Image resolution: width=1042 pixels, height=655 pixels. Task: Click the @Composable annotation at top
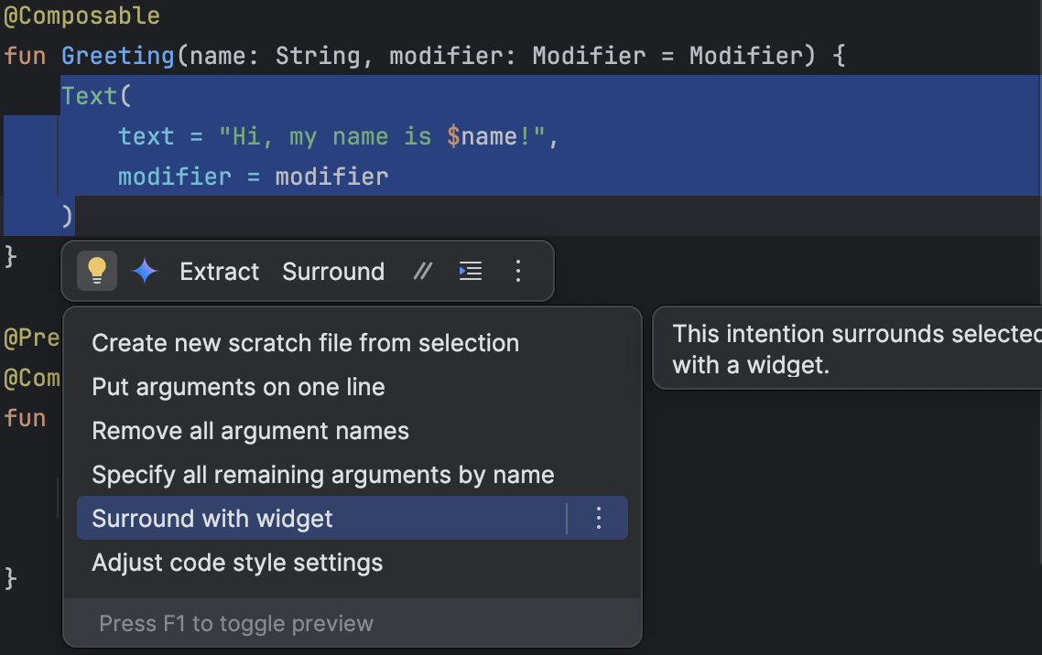point(81,16)
